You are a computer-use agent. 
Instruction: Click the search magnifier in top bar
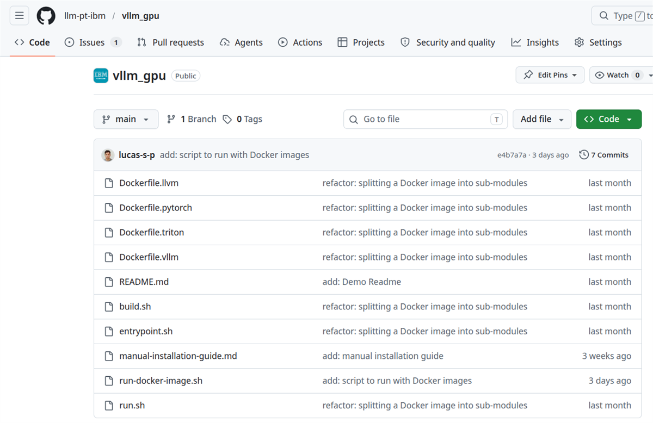(x=604, y=16)
